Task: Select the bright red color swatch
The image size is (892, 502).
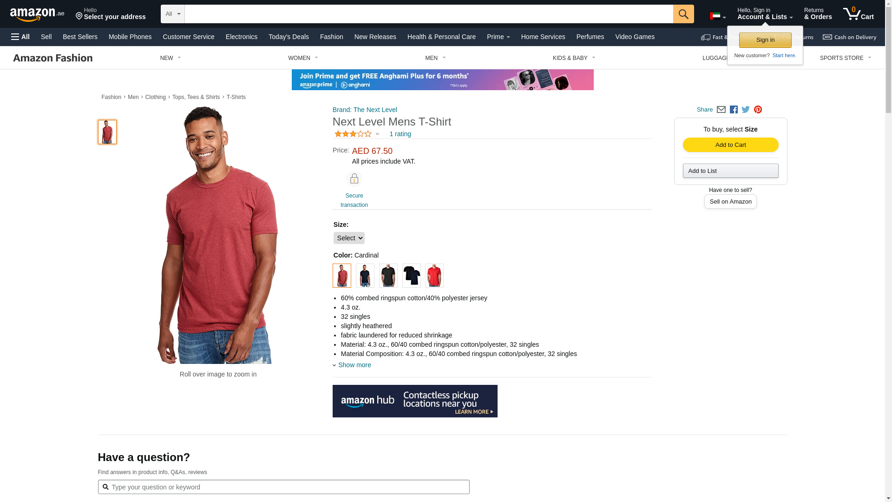Action: 434,276
